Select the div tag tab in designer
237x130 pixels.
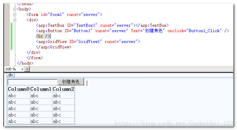coord(11,75)
